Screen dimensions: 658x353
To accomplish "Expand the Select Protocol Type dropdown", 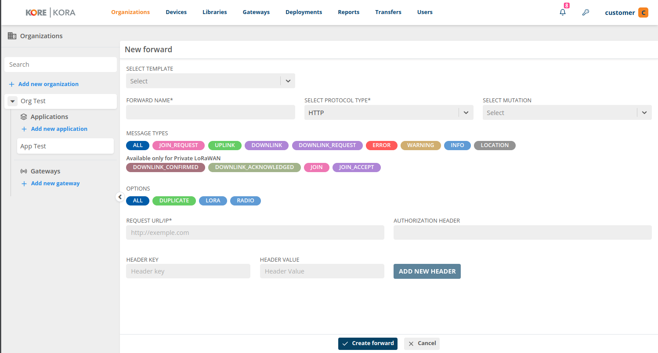I will coord(389,113).
